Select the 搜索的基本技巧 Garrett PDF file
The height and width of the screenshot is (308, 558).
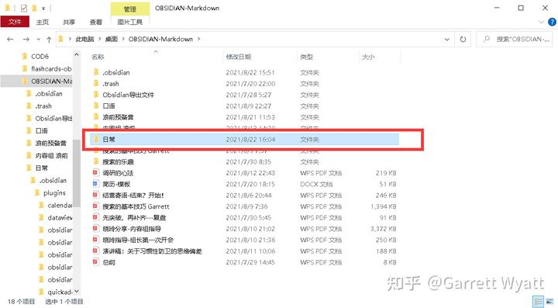tap(244, 206)
